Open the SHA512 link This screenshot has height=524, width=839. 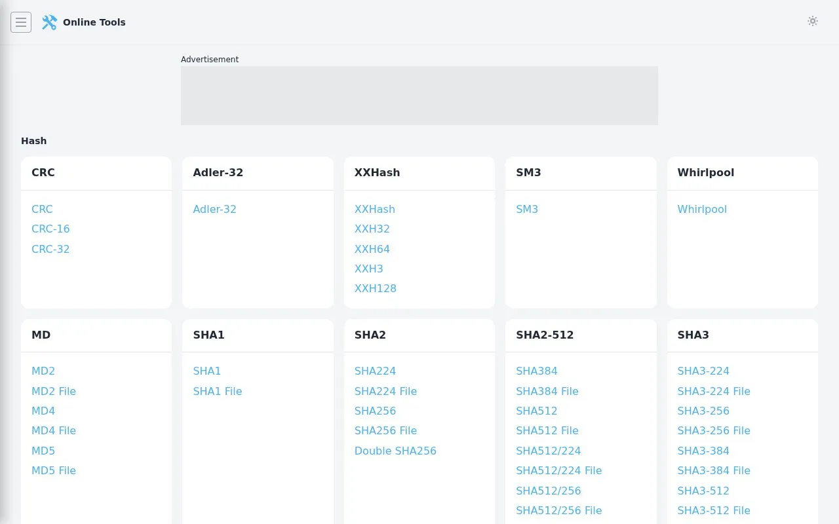(x=537, y=411)
